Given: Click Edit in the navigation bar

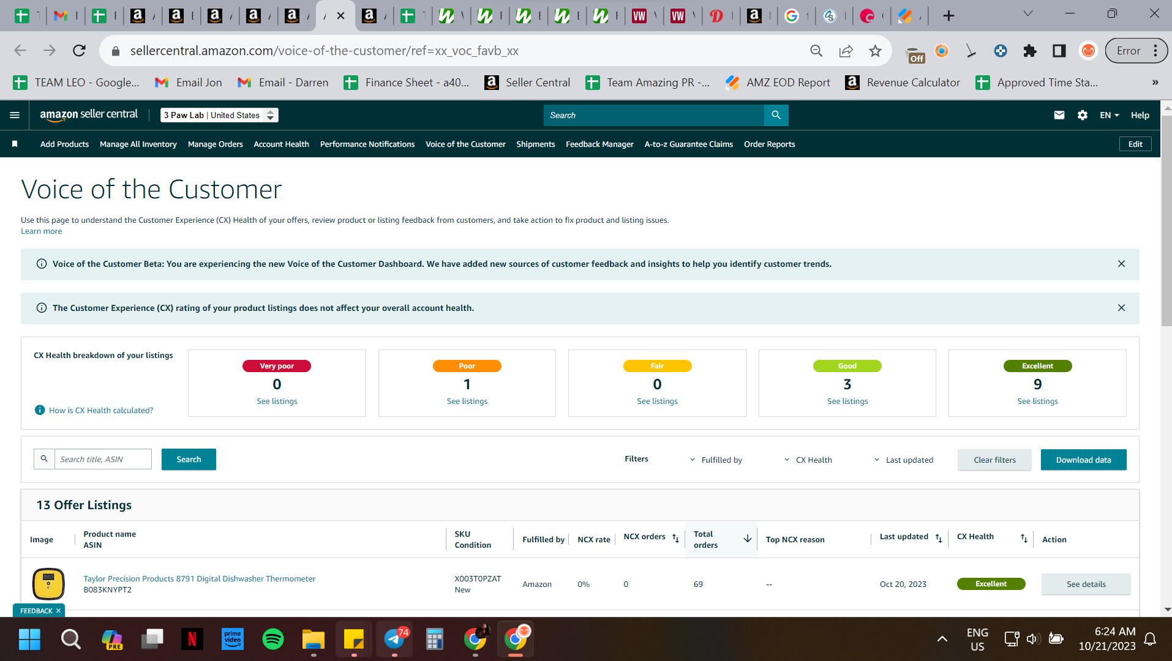Looking at the screenshot, I should 1135,144.
